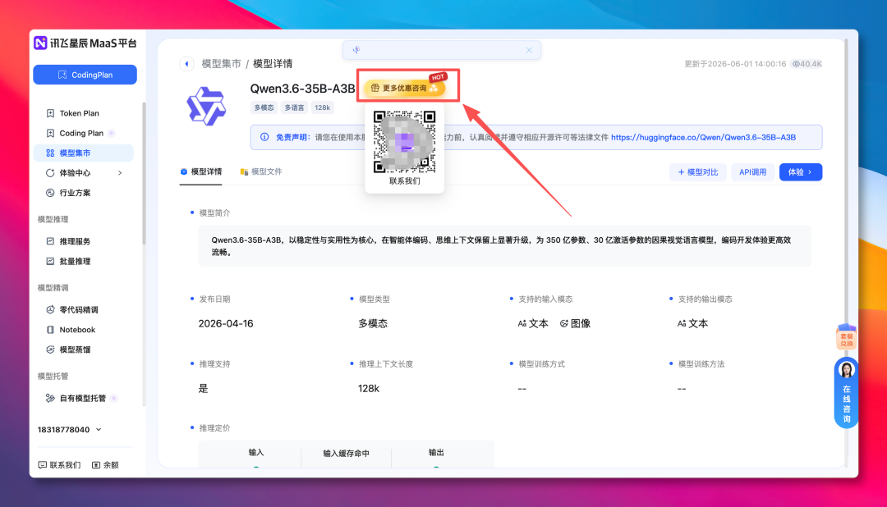This screenshot has width=887, height=507.
Task: Click the 多模态 tag
Action: click(264, 107)
